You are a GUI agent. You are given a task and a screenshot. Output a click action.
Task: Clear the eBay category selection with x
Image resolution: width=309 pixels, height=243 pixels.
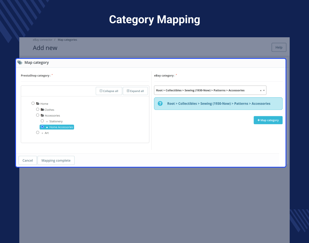pos(261,91)
